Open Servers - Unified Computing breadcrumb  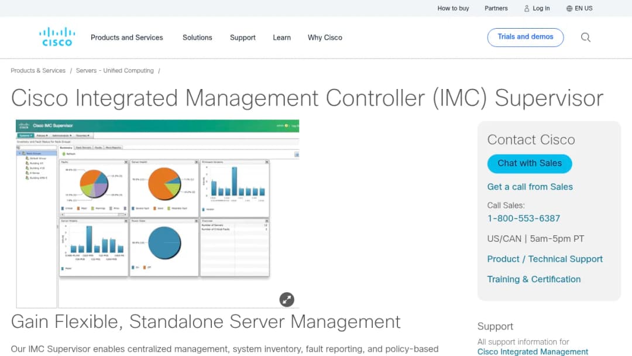coord(115,70)
